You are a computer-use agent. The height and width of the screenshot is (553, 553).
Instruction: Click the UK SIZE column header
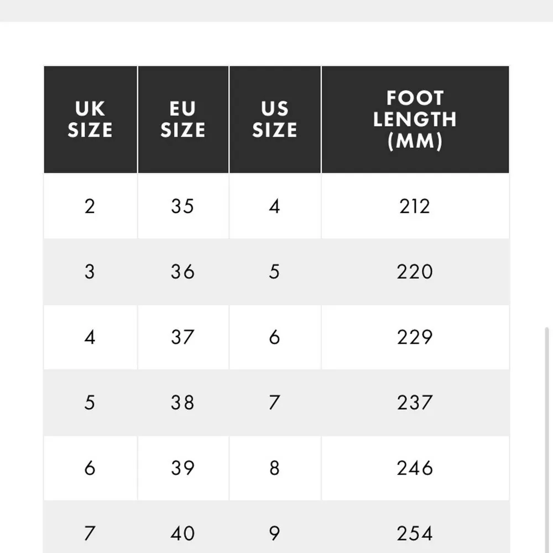pos(90,119)
